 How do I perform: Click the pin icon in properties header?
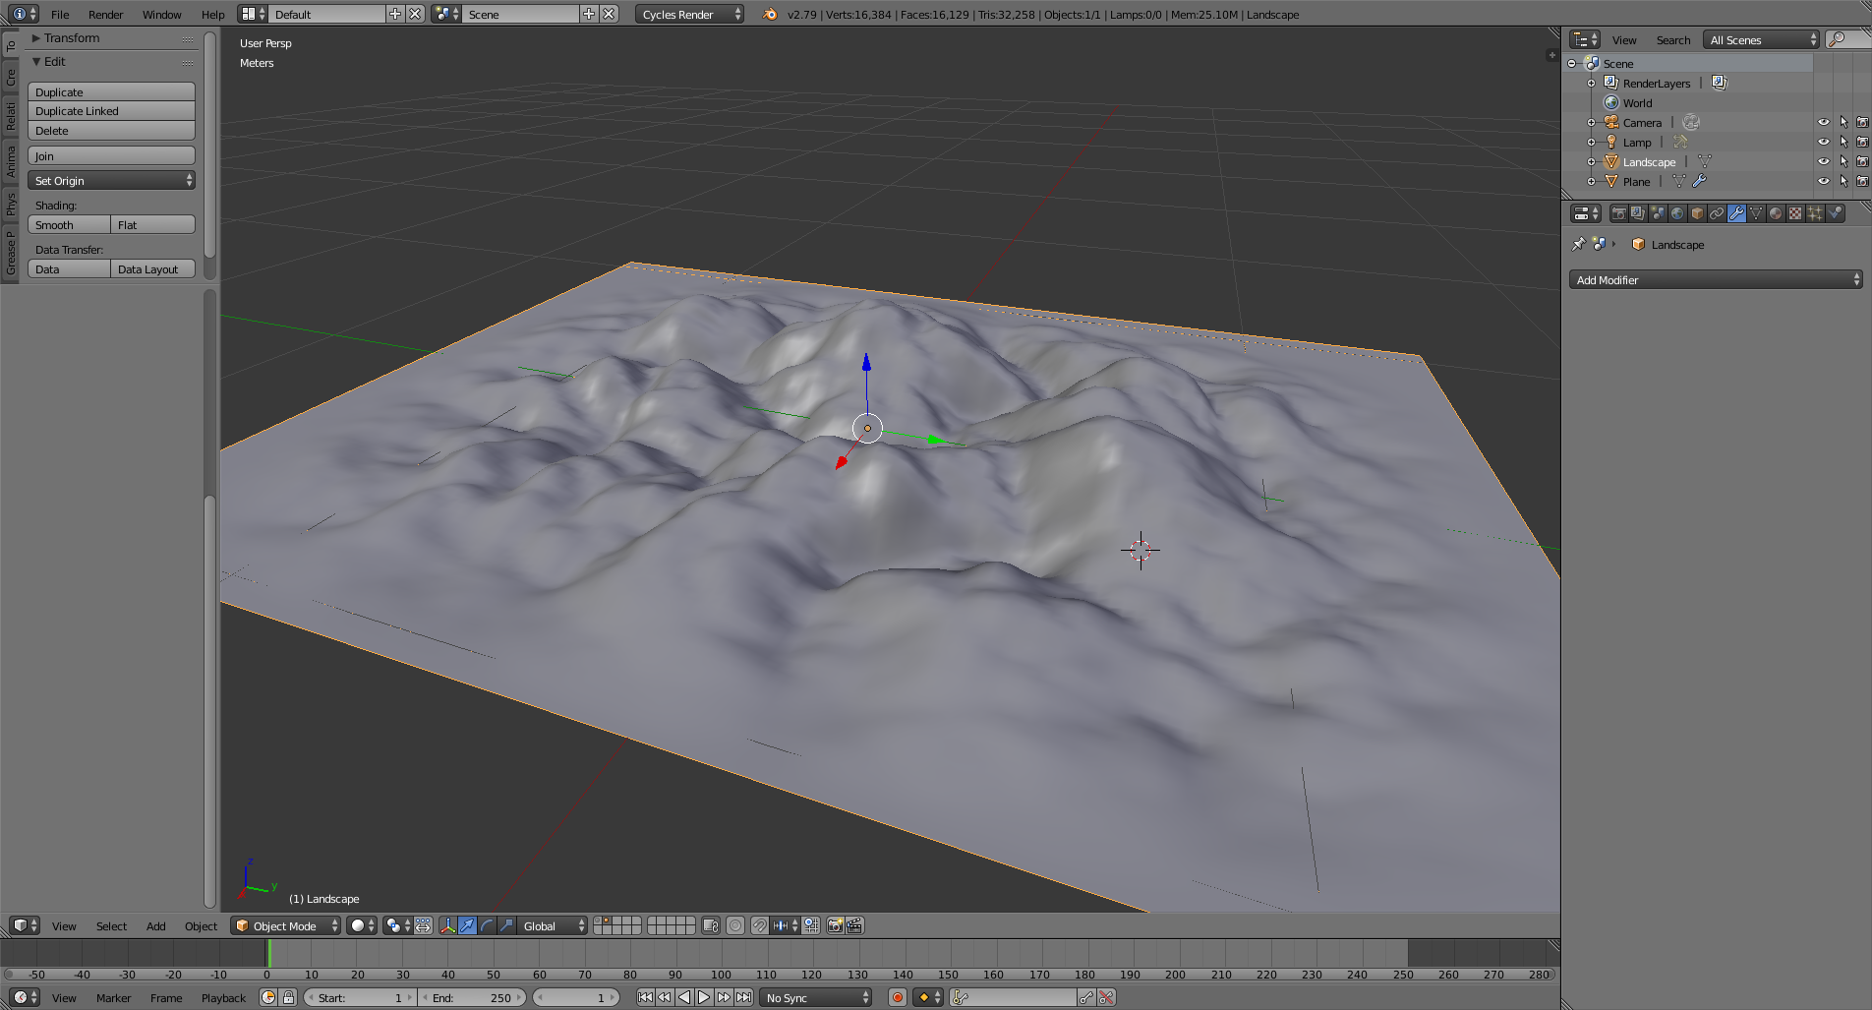coord(1578,244)
